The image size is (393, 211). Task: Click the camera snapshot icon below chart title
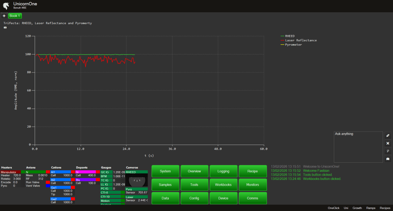coord(5,28)
